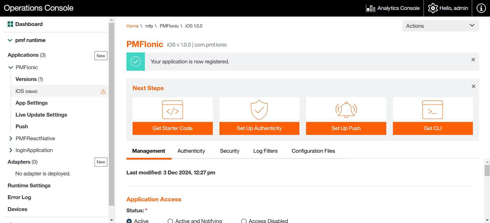Viewport: 490px width, 223px height.
Task: Expand the PMFReactNative application tree
Action: click(x=11, y=138)
